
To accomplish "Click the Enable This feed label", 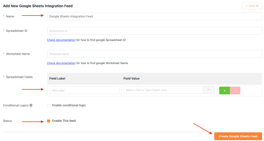I will [64, 121].
